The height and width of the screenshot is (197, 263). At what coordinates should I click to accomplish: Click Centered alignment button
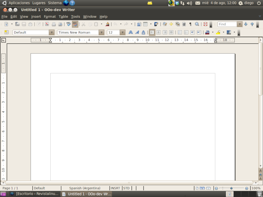coord(158,32)
